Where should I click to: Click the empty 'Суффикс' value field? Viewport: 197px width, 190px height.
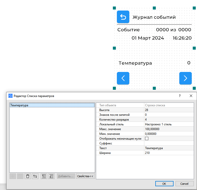pyautogui.click(x=169, y=143)
